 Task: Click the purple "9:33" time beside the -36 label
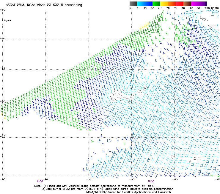pyautogui.click(x=151, y=181)
